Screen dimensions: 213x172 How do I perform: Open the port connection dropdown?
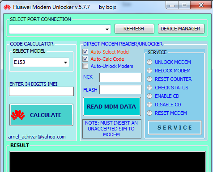click(x=107, y=29)
